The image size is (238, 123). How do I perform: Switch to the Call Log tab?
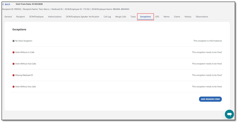coord(107,17)
